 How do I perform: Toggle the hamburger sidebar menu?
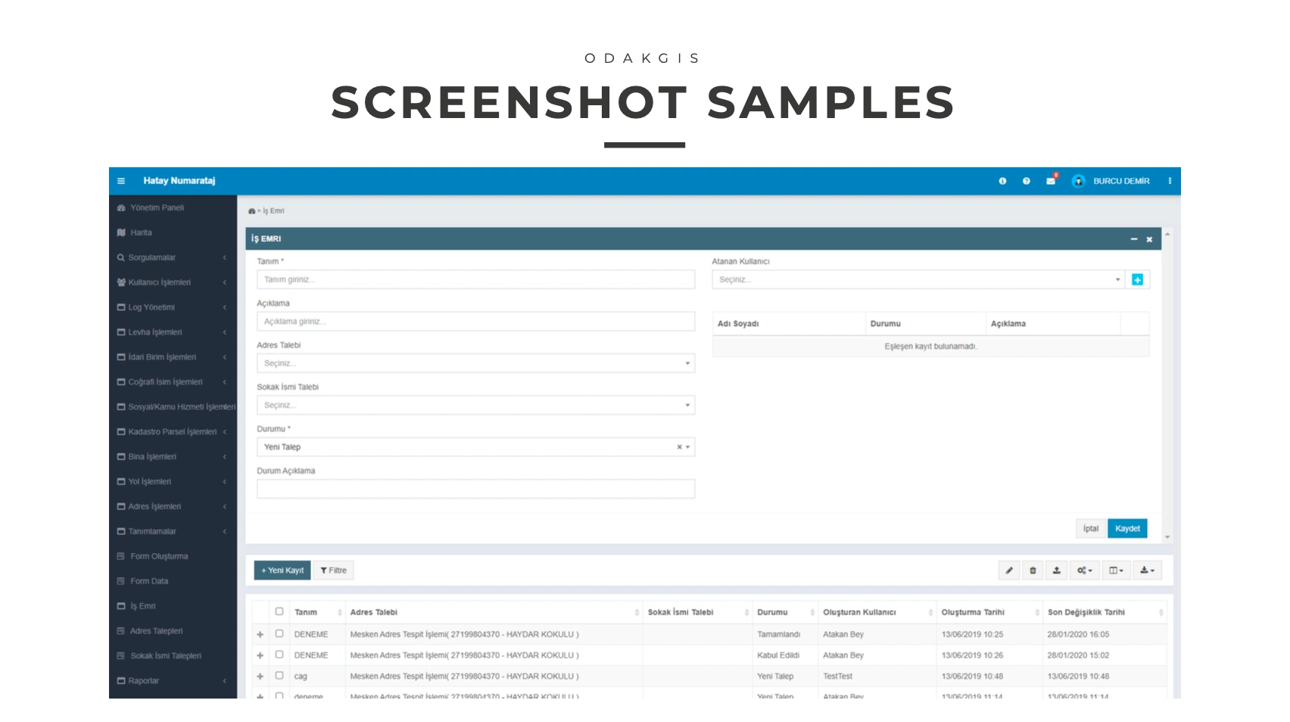[x=121, y=181]
